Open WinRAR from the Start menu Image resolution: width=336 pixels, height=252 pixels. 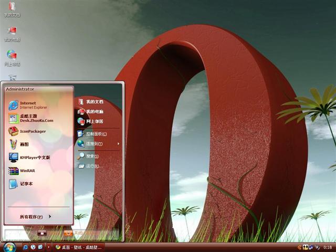coord(38,171)
